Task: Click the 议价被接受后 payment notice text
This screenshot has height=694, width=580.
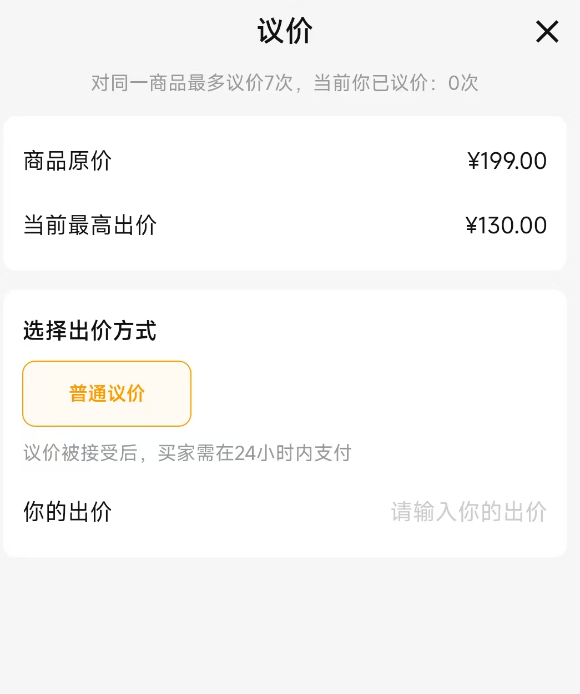Action: (x=80, y=453)
